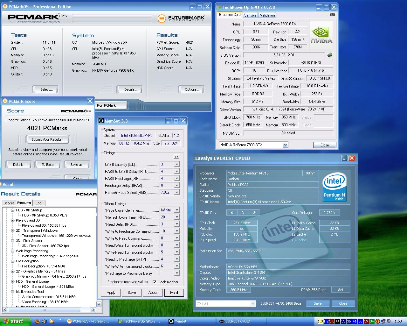Viewport: 407px width, 326px height.
Task: Click the network connection tray icon
Action: click(x=383, y=321)
